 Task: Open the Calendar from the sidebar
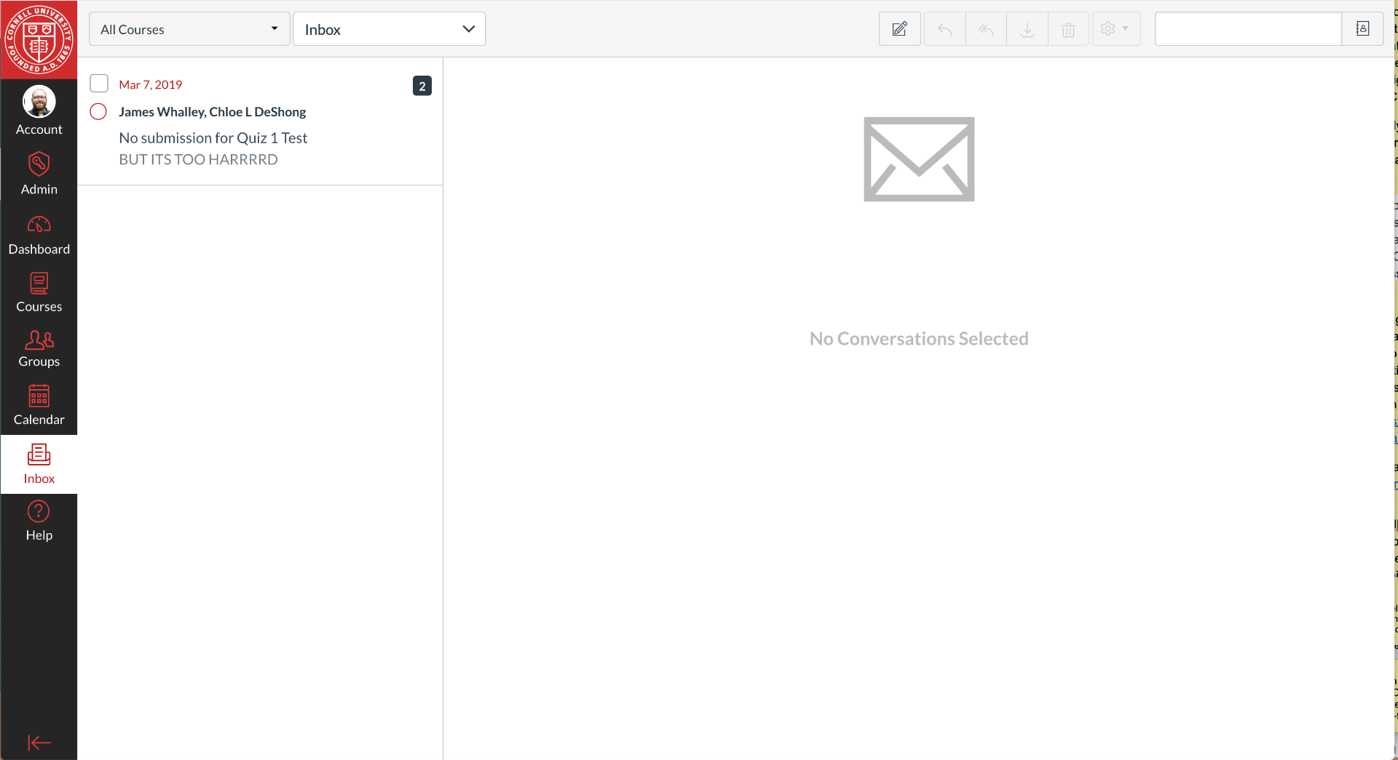pos(39,404)
